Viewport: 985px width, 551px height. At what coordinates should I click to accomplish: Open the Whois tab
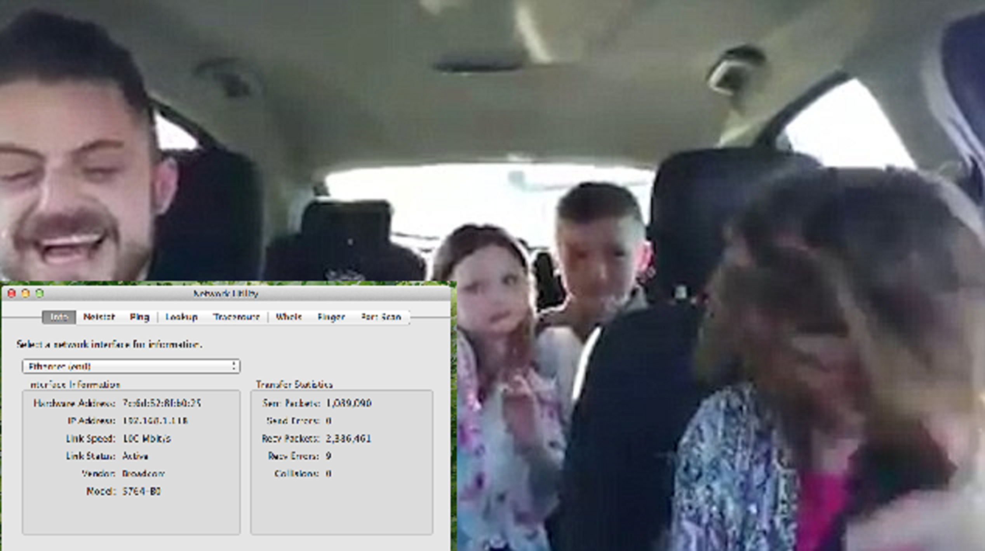(289, 317)
